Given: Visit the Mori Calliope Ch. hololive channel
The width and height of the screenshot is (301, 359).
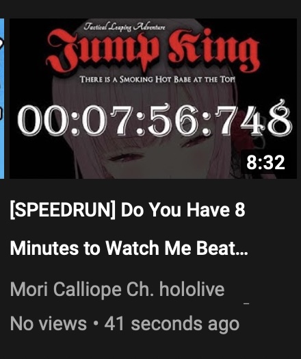Looking at the screenshot, I should (x=117, y=289).
